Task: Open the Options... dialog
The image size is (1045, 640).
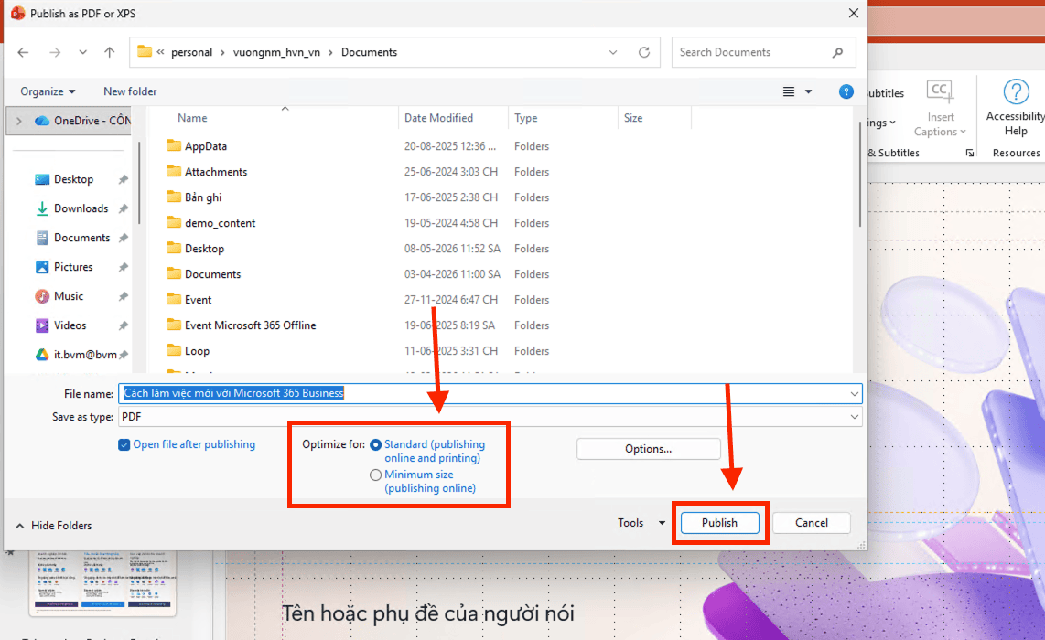Action: tap(649, 449)
